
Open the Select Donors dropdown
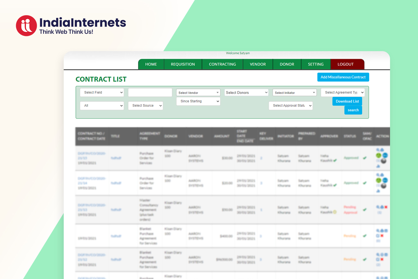pyautogui.click(x=246, y=93)
